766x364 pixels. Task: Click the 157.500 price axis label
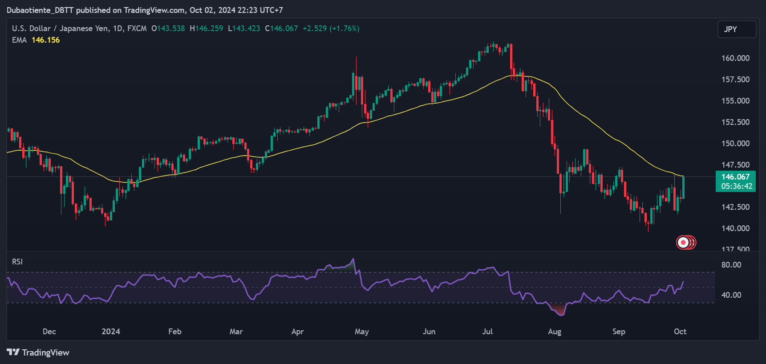[x=735, y=80]
